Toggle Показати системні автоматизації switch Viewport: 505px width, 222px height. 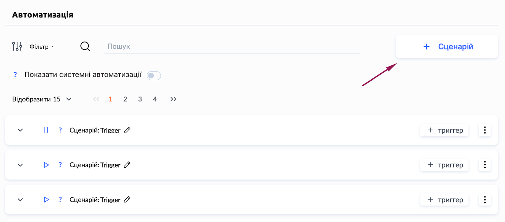coord(154,76)
